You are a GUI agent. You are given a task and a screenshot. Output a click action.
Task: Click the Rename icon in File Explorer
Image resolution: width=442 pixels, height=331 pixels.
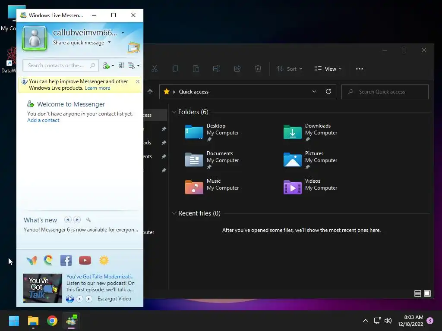coord(217,69)
